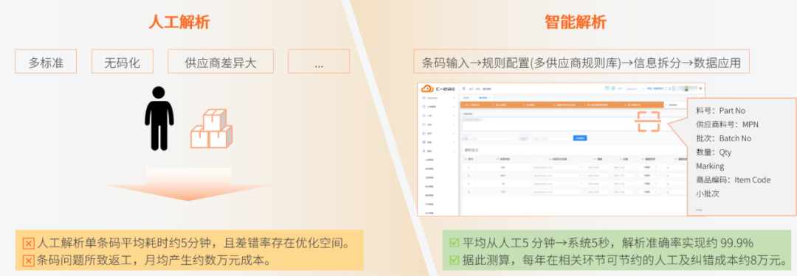
Task: Click the orange cloud logo in the app
Action: (x=427, y=88)
